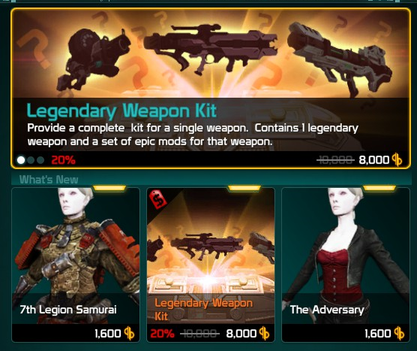
Task: Click the banner's red 20% discount label
Action: (x=63, y=160)
